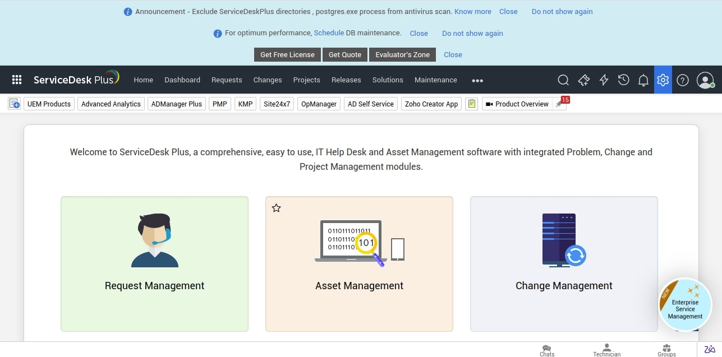Close the license buttons banner

(x=453, y=54)
